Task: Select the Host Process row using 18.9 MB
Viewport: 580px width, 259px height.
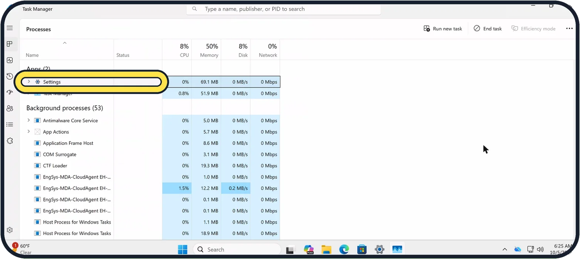Action: coord(150,233)
